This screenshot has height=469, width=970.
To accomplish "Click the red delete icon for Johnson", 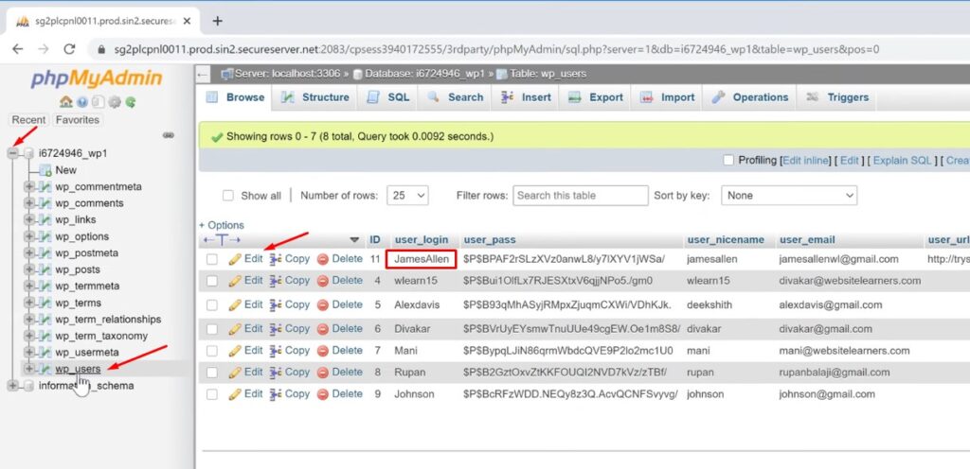I will (323, 394).
